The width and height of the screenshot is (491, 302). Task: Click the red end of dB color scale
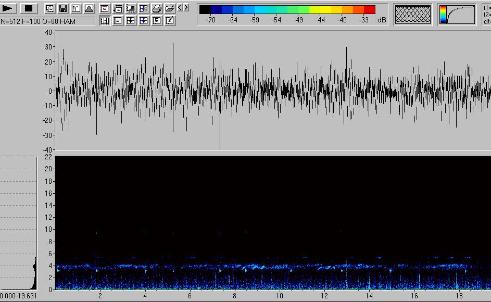(369, 9)
